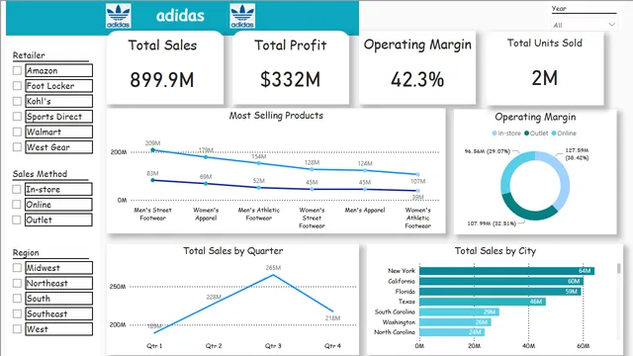Viewport: 633px width, 356px height.
Task: Select the New York bar in city chart
Action: (x=507, y=271)
